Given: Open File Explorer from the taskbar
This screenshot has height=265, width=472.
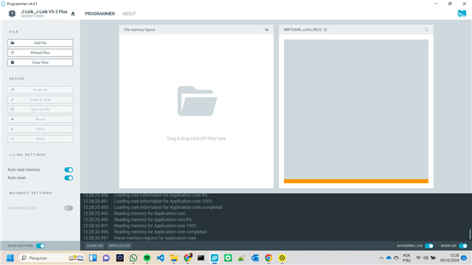Looking at the screenshot, I should [x=174, y=258].
